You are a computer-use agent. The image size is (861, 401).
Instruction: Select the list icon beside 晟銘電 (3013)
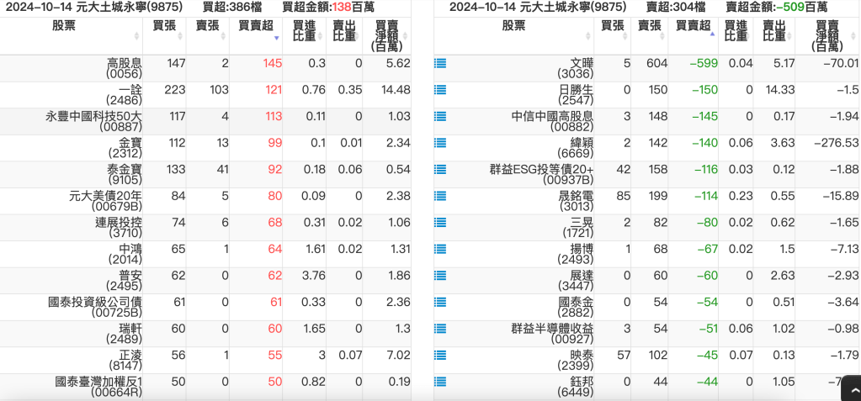tap(439, 196)
